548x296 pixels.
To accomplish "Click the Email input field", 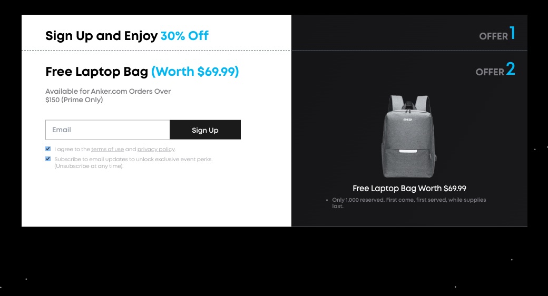I will (107, 130).
